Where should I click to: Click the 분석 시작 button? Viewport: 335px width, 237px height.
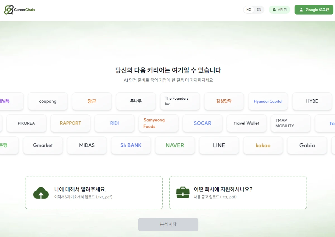168,224
